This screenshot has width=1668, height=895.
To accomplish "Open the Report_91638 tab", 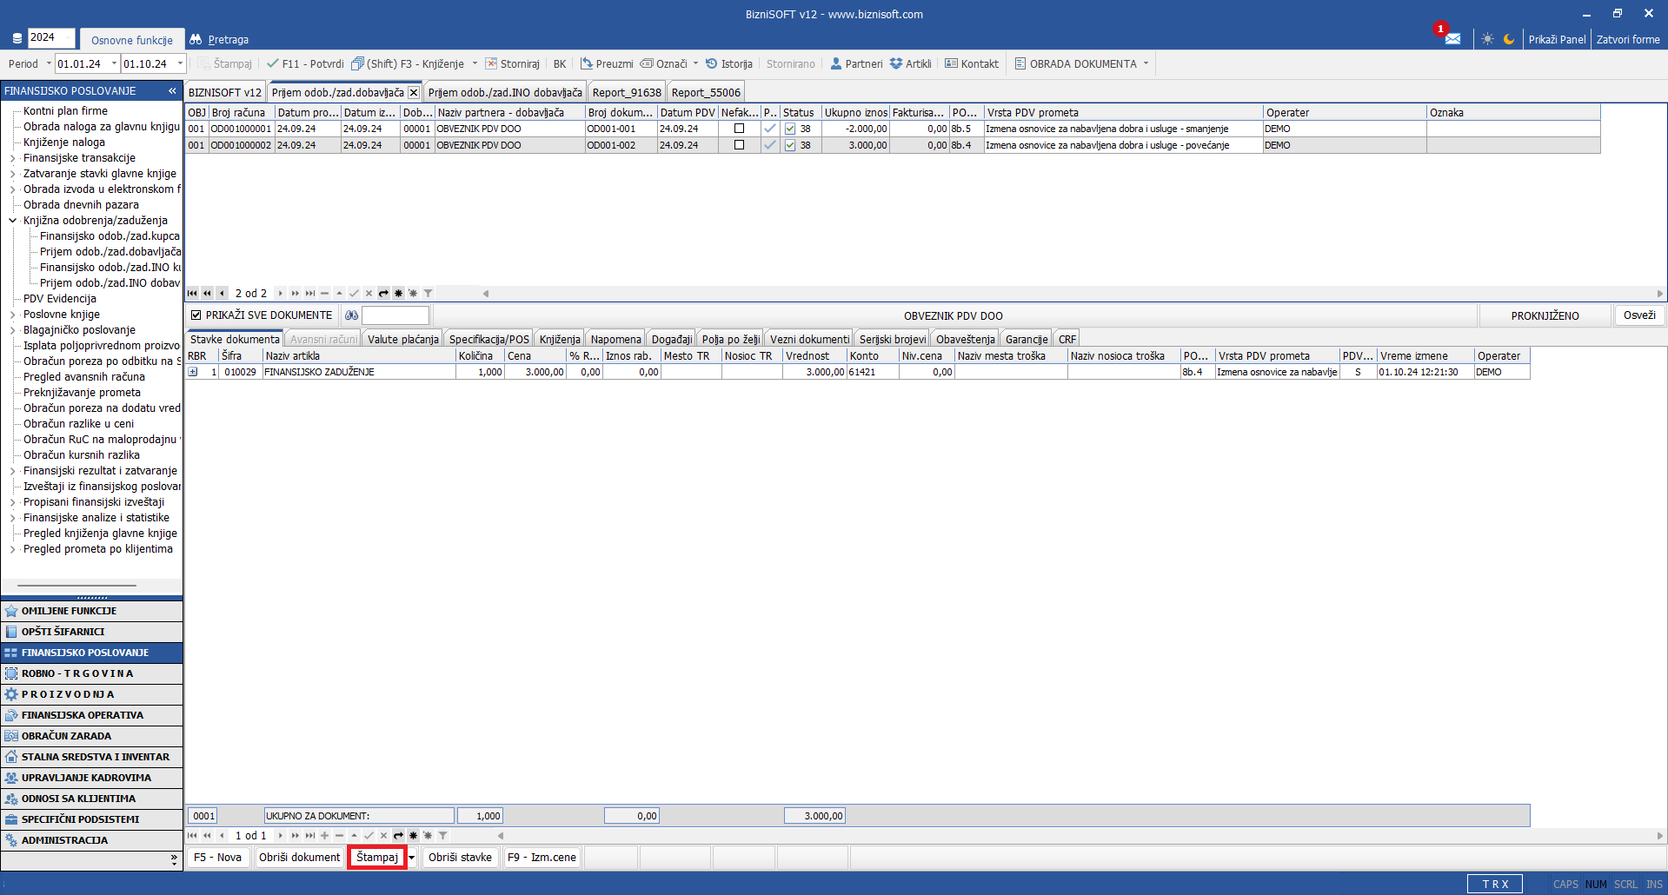I will (x=626, y=93).
